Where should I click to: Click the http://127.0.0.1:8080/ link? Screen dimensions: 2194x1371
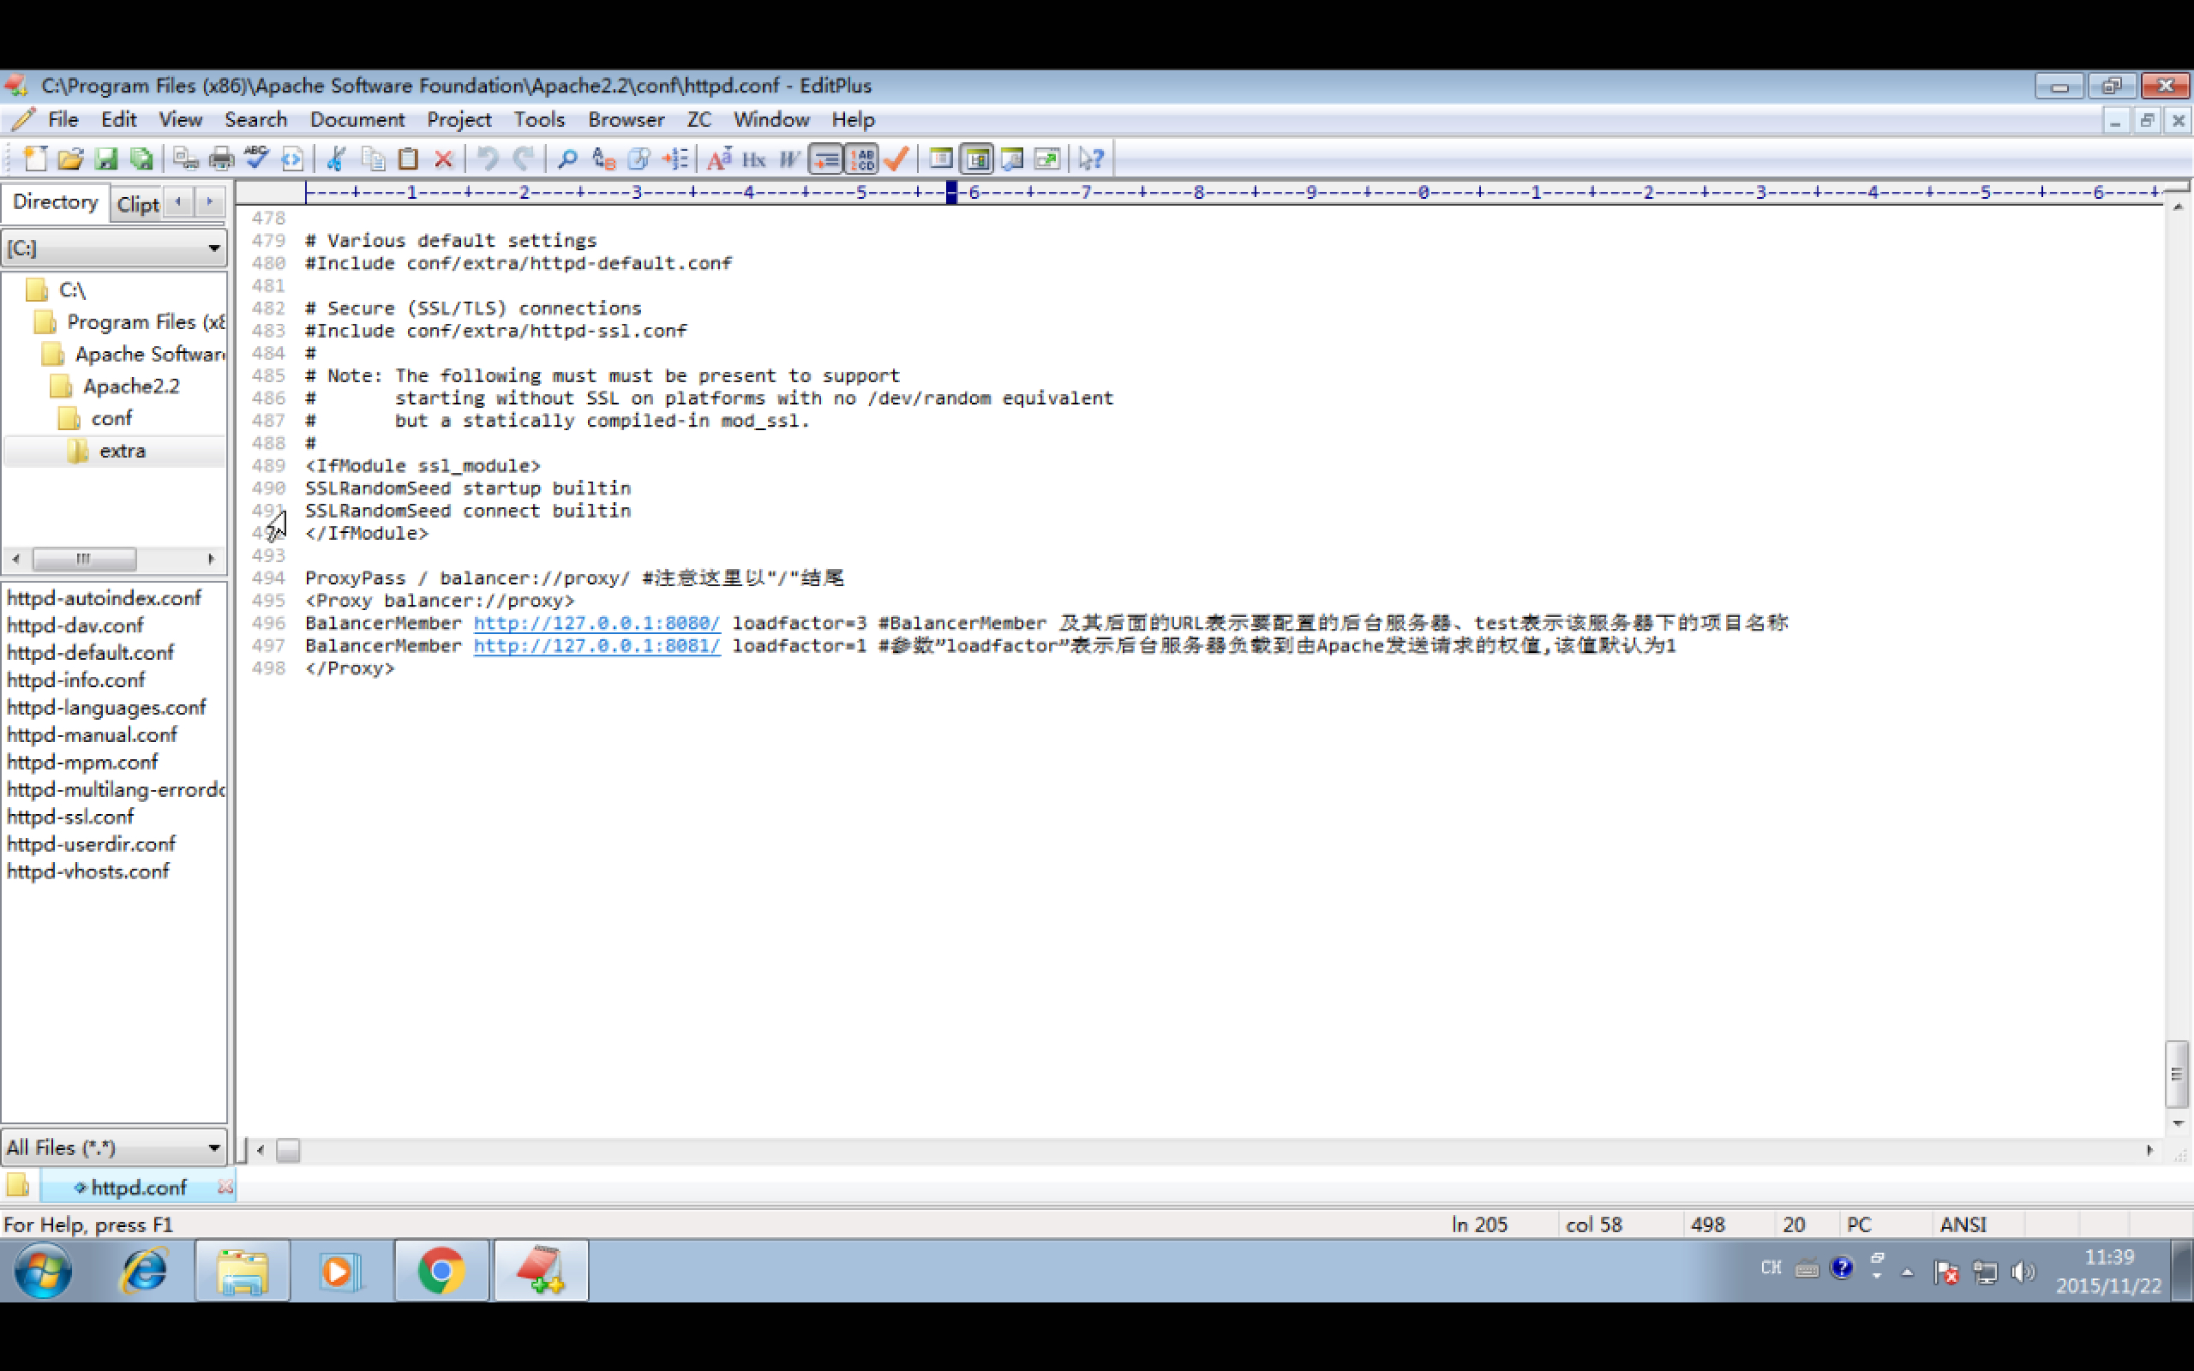tap(596, 623)
